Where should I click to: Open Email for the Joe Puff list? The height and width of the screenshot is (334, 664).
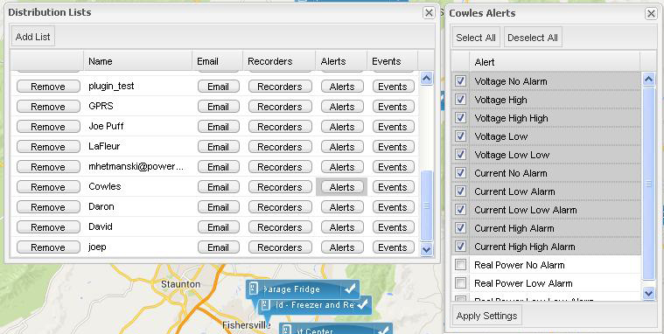pyautogui.click(x=218, y=127)
